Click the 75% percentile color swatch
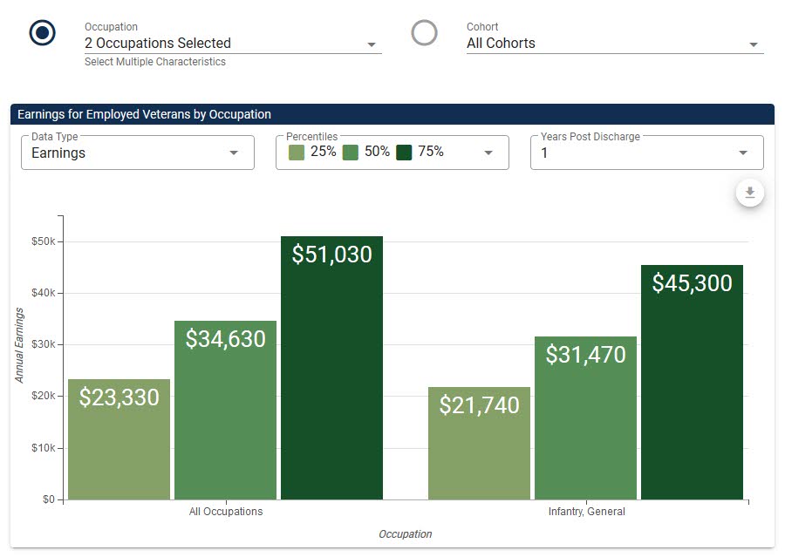The width and height of the screenshot is (785, 557). (x=404, y=153)
